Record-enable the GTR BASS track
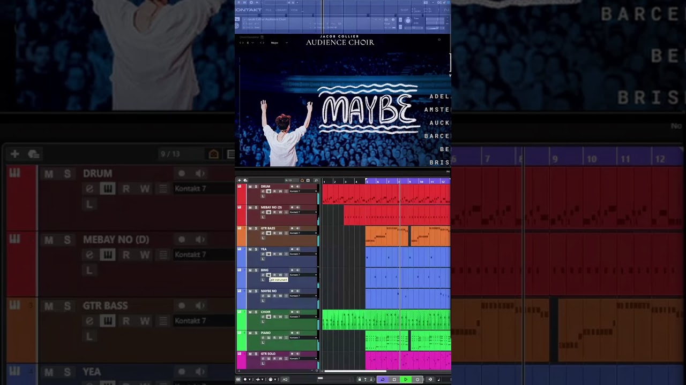 pyautogui.click(x=292, y=228)
